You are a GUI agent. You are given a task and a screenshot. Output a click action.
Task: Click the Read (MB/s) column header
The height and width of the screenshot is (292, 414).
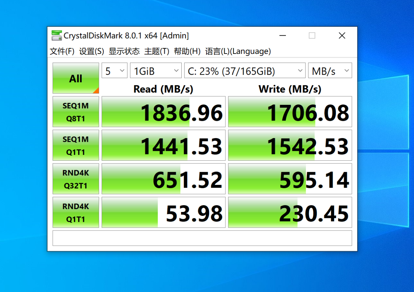click(x=163, y=89)
